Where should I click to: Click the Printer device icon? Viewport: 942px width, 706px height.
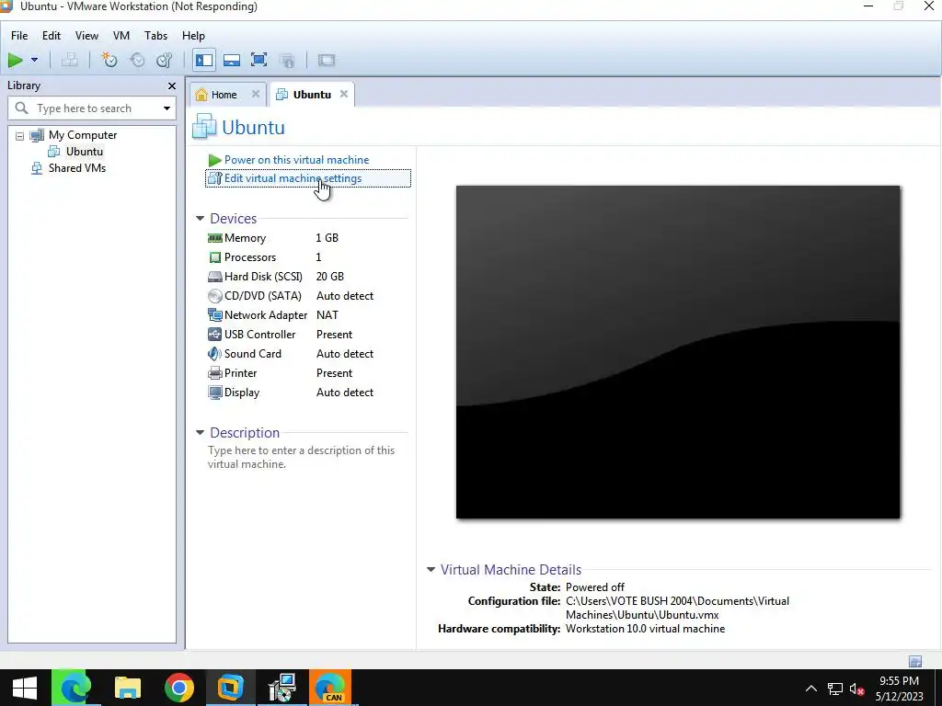click(214, 373)
